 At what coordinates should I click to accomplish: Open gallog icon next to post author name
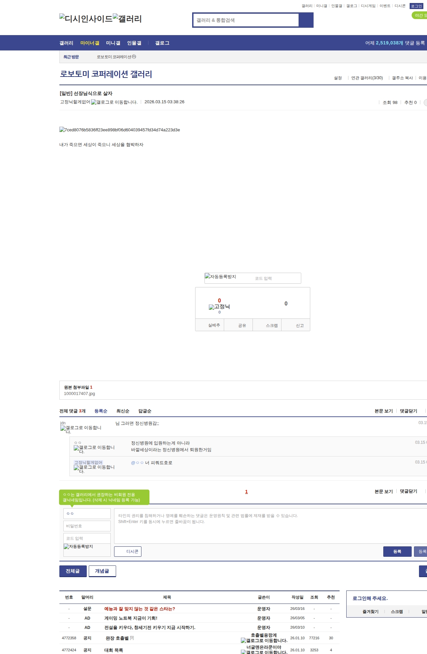click(114, 102)
